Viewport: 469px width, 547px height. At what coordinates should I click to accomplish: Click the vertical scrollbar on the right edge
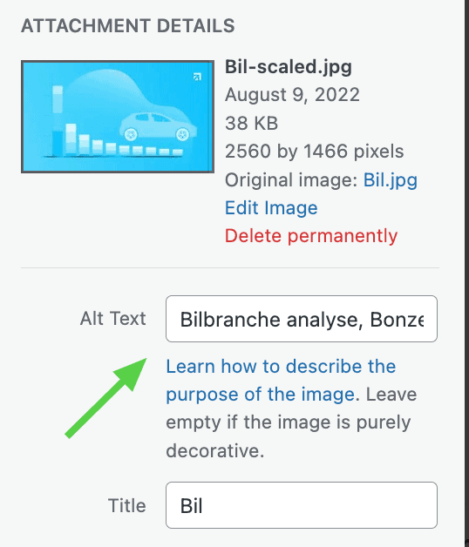tap(467, 273)
